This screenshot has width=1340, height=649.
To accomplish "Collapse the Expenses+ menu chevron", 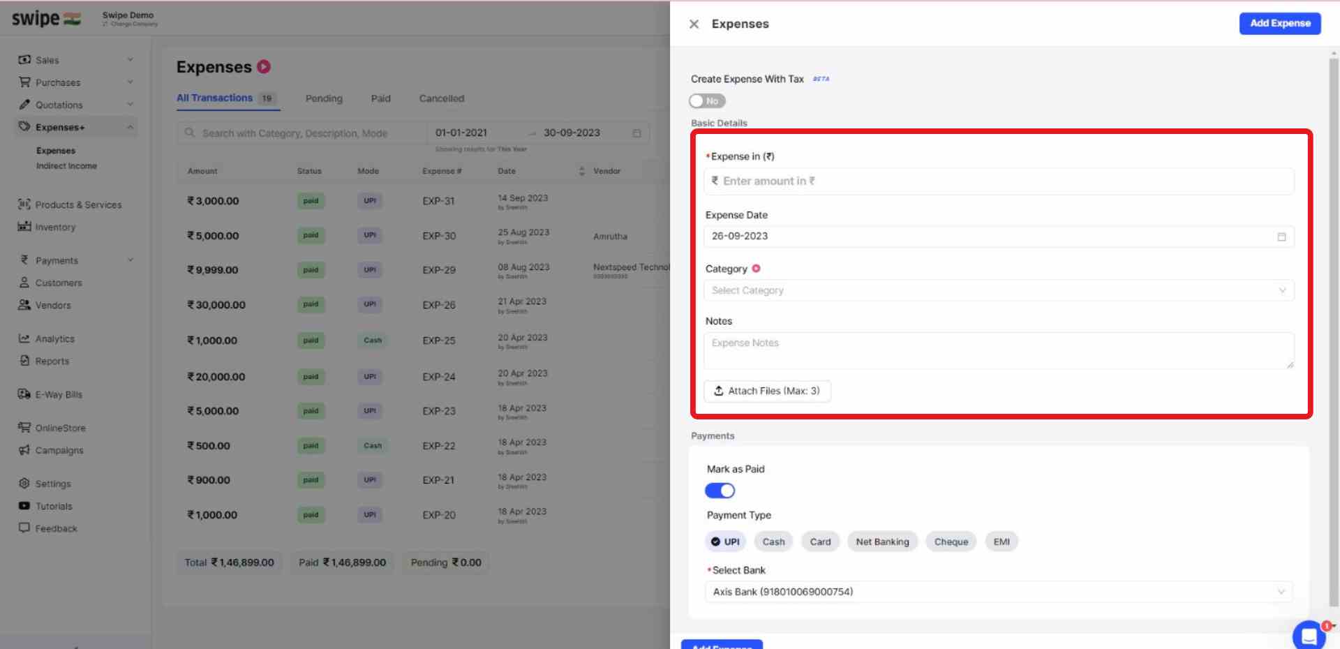I will [x=130, y=126].
